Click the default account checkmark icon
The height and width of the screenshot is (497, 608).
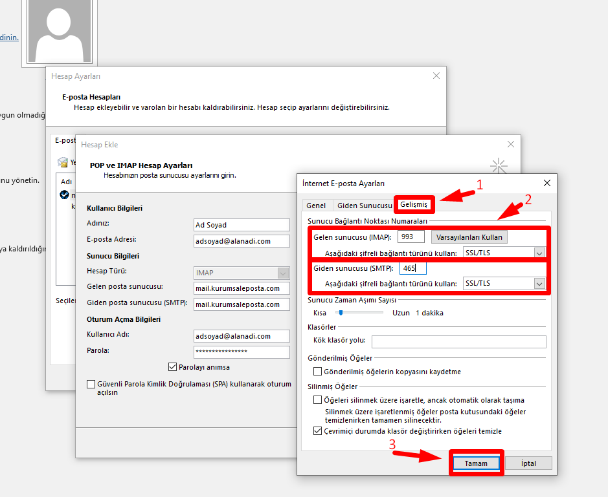[x=64, y=195]
